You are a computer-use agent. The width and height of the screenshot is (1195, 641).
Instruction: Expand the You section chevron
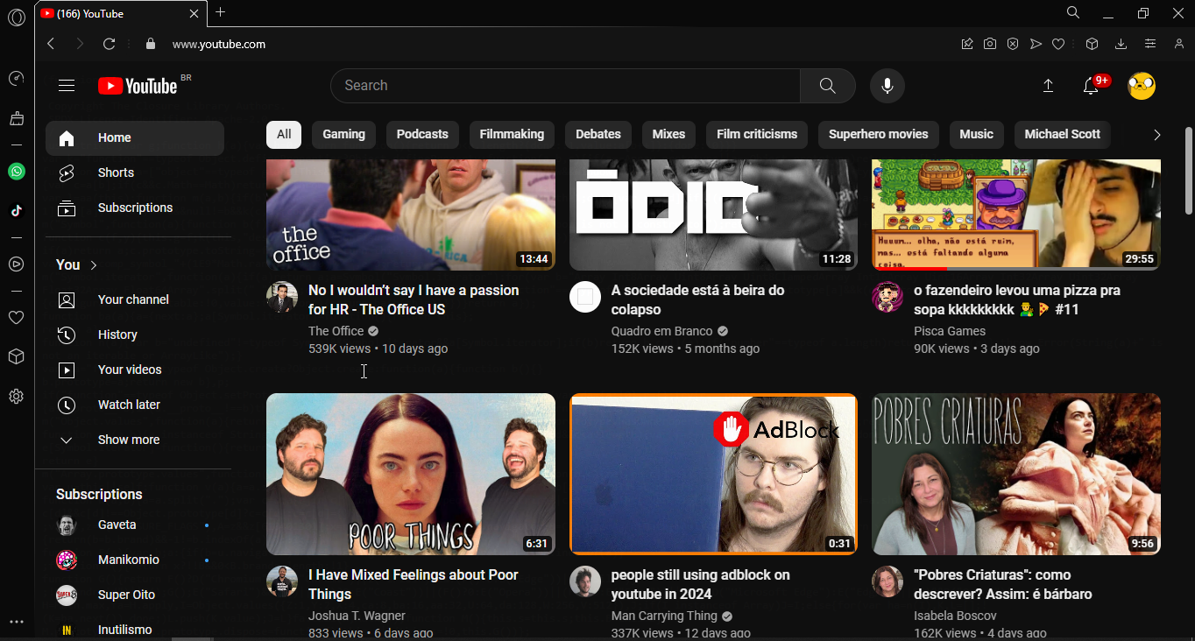click(x=94, y=264)
